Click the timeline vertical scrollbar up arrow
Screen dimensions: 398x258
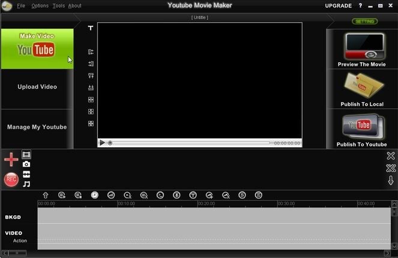click(394, 204)
